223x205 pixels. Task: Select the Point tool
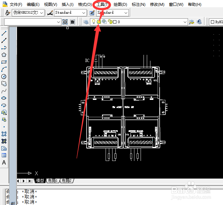pos(4,127)
